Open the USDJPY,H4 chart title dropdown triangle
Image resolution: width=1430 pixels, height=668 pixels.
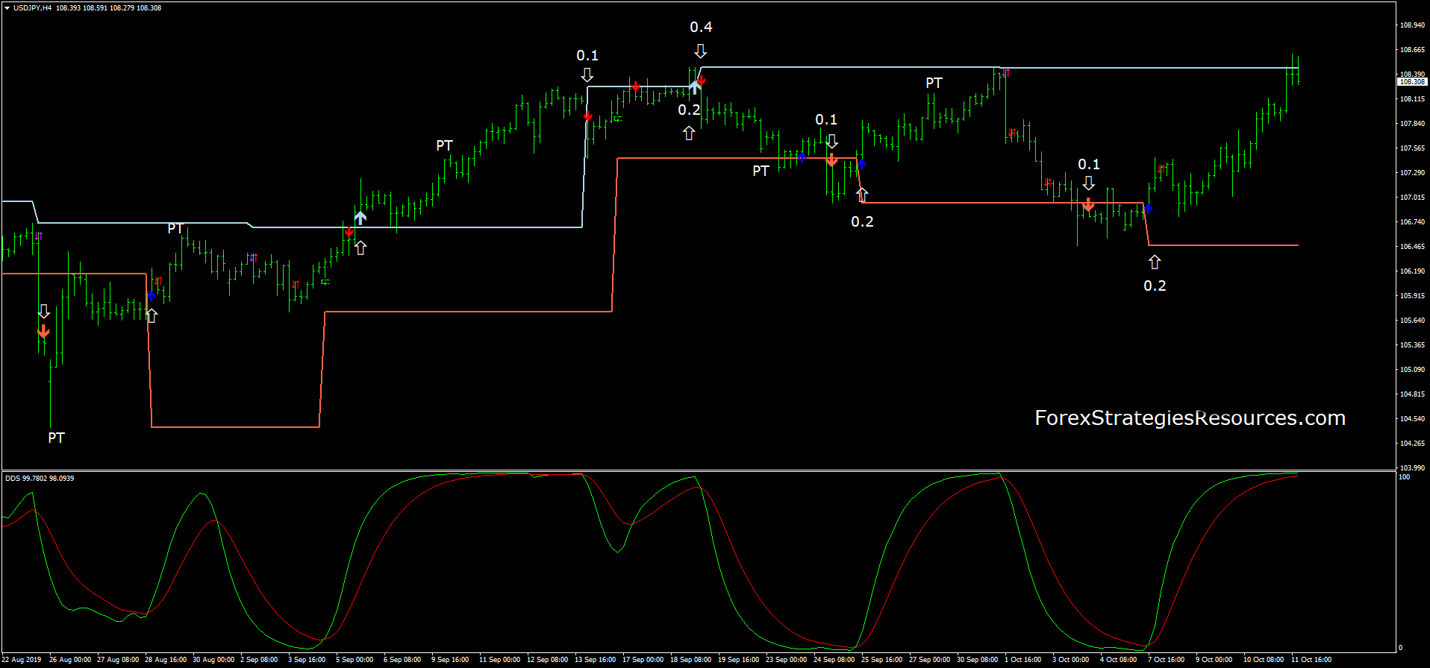pos(7,8)
